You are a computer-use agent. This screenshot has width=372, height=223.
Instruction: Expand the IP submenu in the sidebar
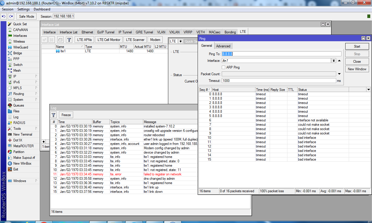pyautogui.click(x=37, y=76)
